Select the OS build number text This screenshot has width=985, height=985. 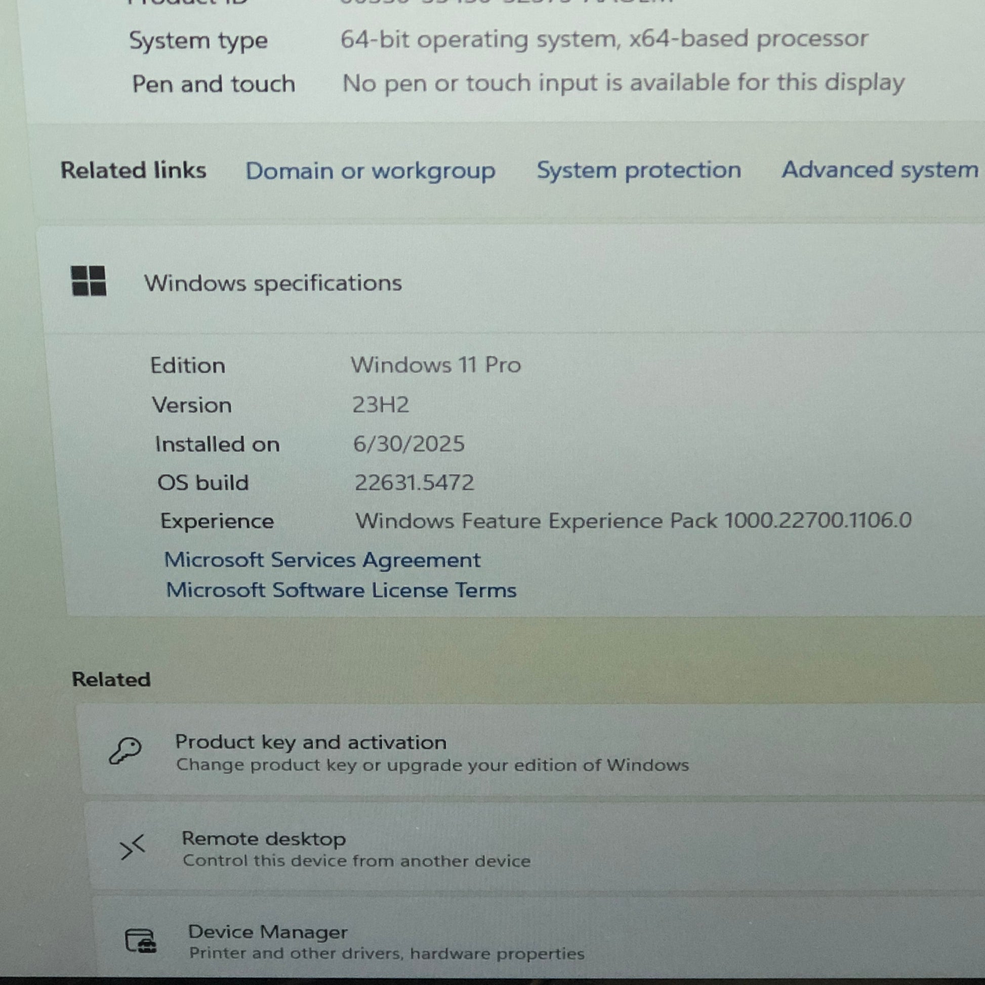(x=414, y=482)
